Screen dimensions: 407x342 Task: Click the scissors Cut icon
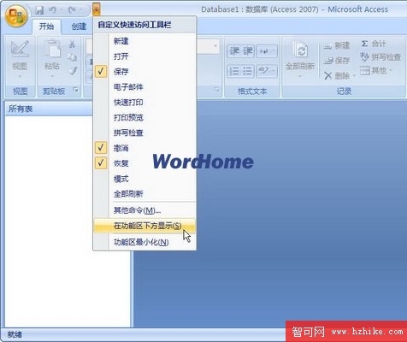tap(72, 44)
